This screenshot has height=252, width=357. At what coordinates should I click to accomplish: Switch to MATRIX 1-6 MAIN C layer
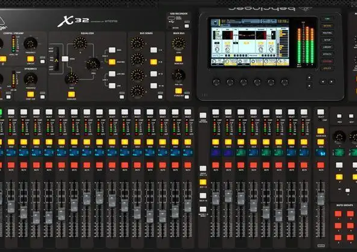pos(203,209)
